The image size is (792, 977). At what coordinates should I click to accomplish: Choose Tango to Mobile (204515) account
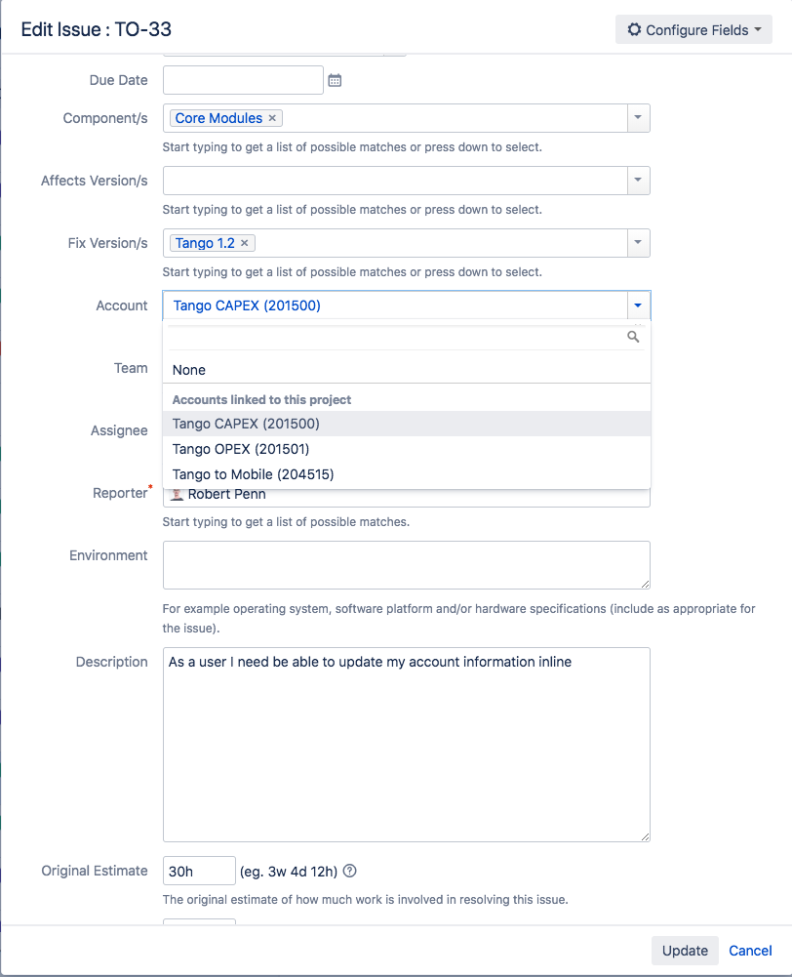[x=254, y=474]
